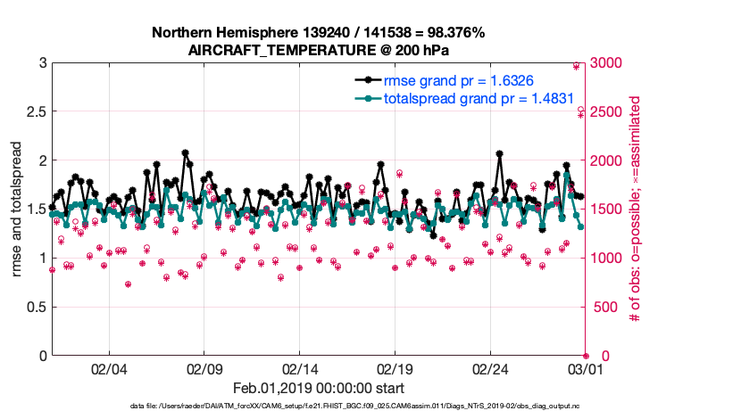Screen dimensions: 741x419
Task: Click the 02/14 x-axis tick label
Action: pos(300,369)
